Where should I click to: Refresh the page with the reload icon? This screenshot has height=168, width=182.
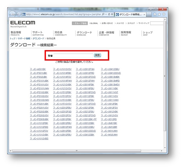tap(109, 14)
